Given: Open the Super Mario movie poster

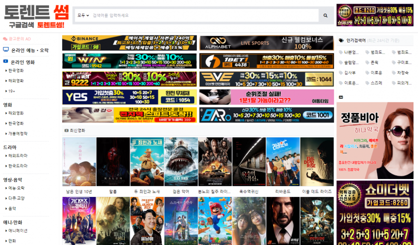Looking at the screenshot, I should point(215,221).
